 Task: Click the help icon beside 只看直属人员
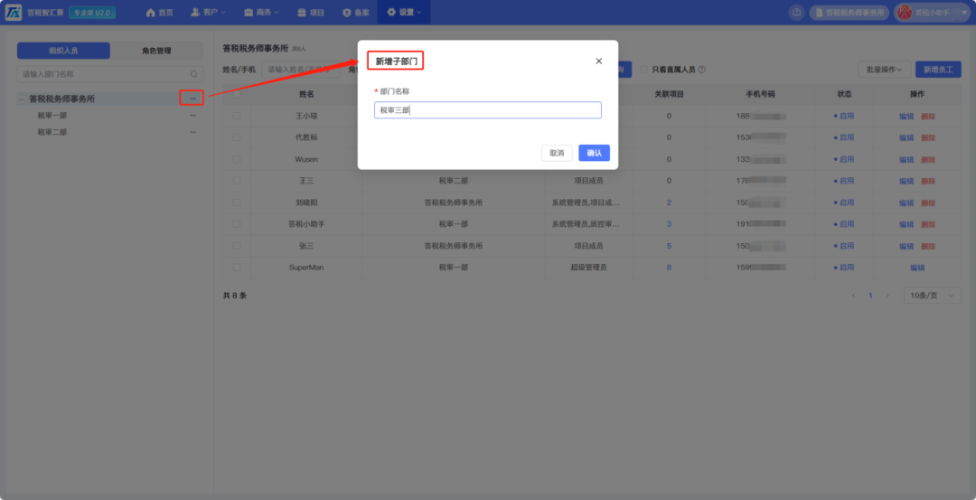(701, 70)
